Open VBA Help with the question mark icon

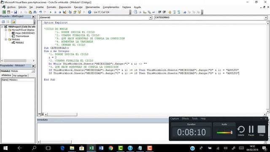(89, 12)
